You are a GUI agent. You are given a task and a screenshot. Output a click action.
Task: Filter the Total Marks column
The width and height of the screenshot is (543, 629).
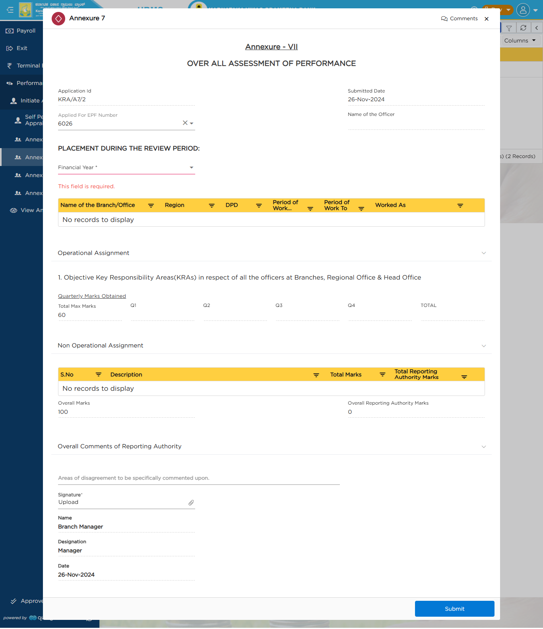point(382,374)
